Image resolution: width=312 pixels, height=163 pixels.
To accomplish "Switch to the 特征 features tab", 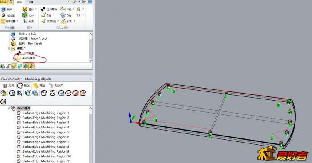I will click(39, 86).
